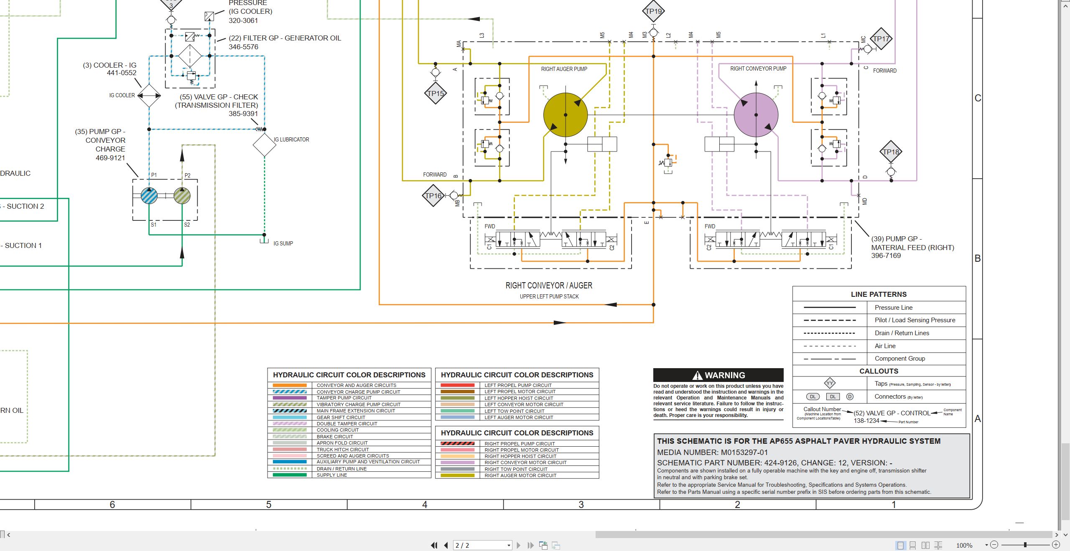Click the 'IG SUMP' label

283,243
